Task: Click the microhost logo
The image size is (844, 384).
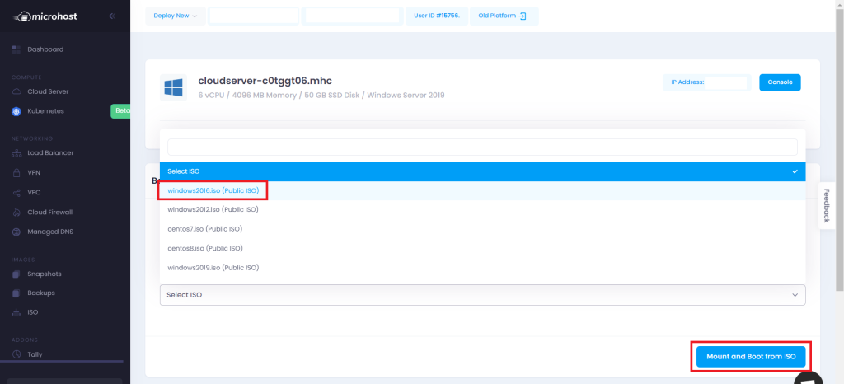Action: pyautogui.click(x=45, y=16)
